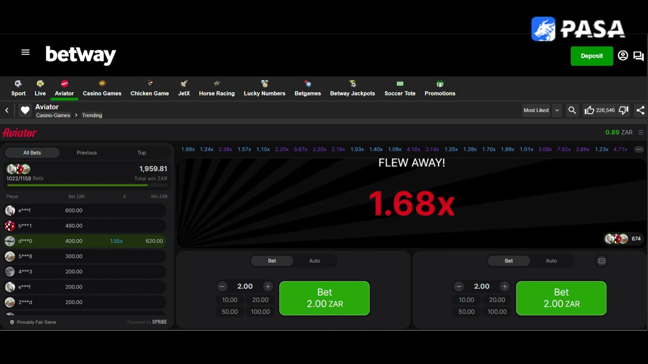Open the Provably Fair shield icon
This screenshot has width=648, height=364.
12,322
